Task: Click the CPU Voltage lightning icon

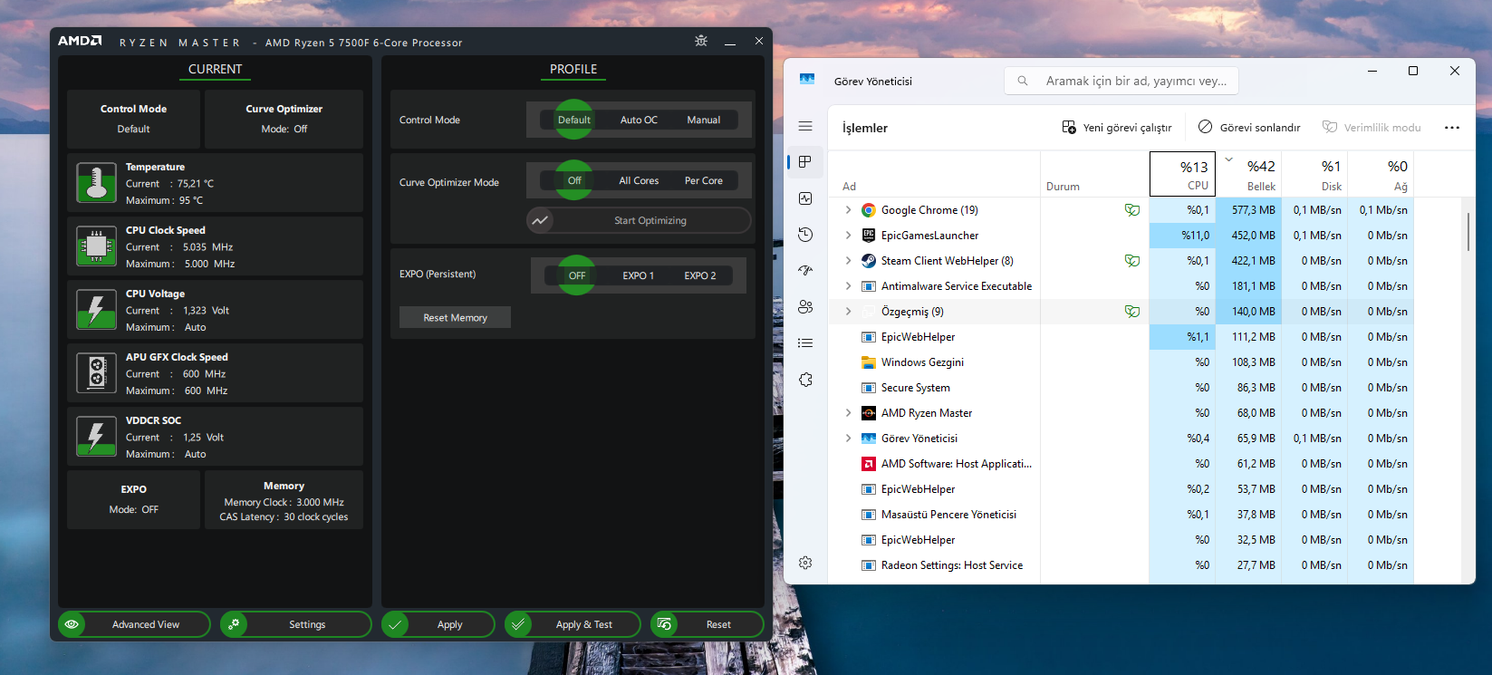Action: click(x=96, y=309)
